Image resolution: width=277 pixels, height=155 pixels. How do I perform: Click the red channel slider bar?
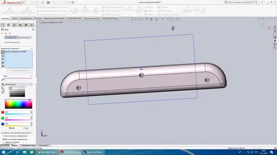point(18,114)
